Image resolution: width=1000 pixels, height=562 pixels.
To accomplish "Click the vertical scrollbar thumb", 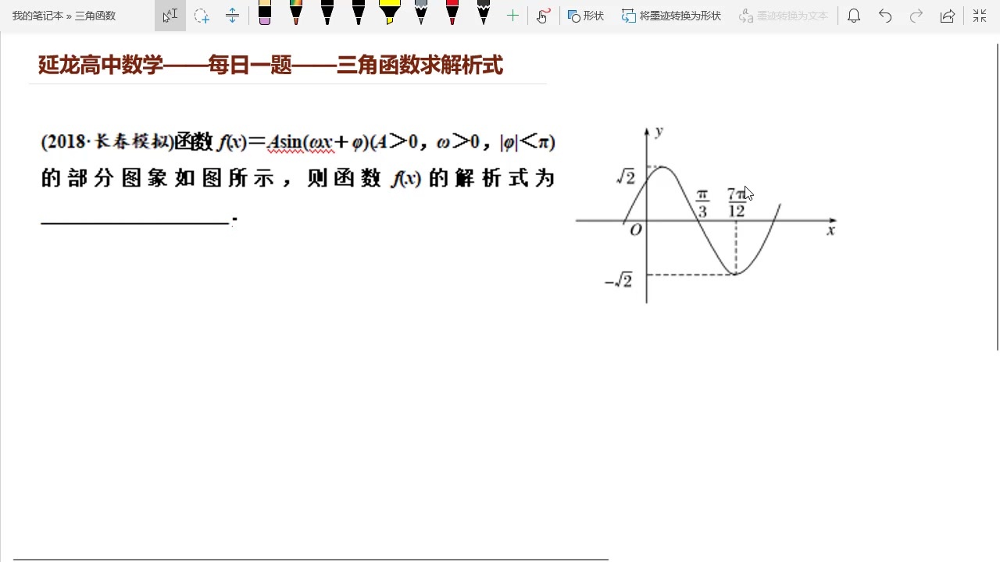I will (x=998, y=197).
